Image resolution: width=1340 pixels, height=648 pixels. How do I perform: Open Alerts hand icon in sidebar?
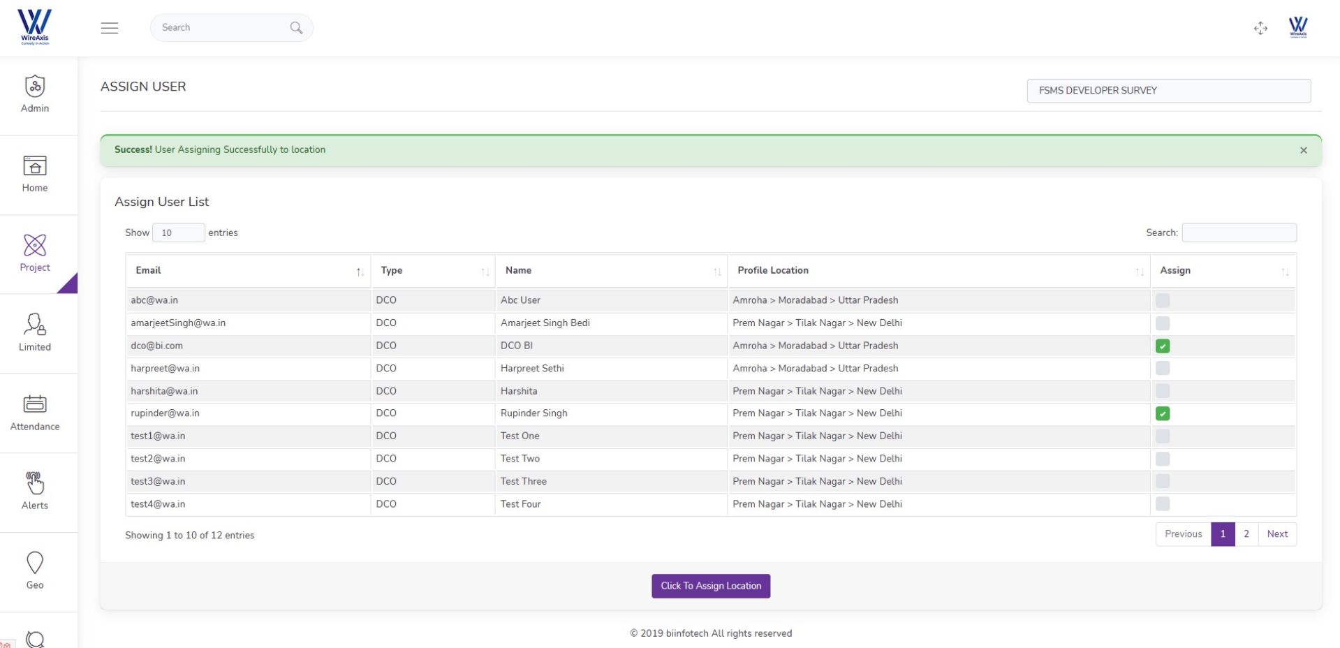tap(35, 483)
